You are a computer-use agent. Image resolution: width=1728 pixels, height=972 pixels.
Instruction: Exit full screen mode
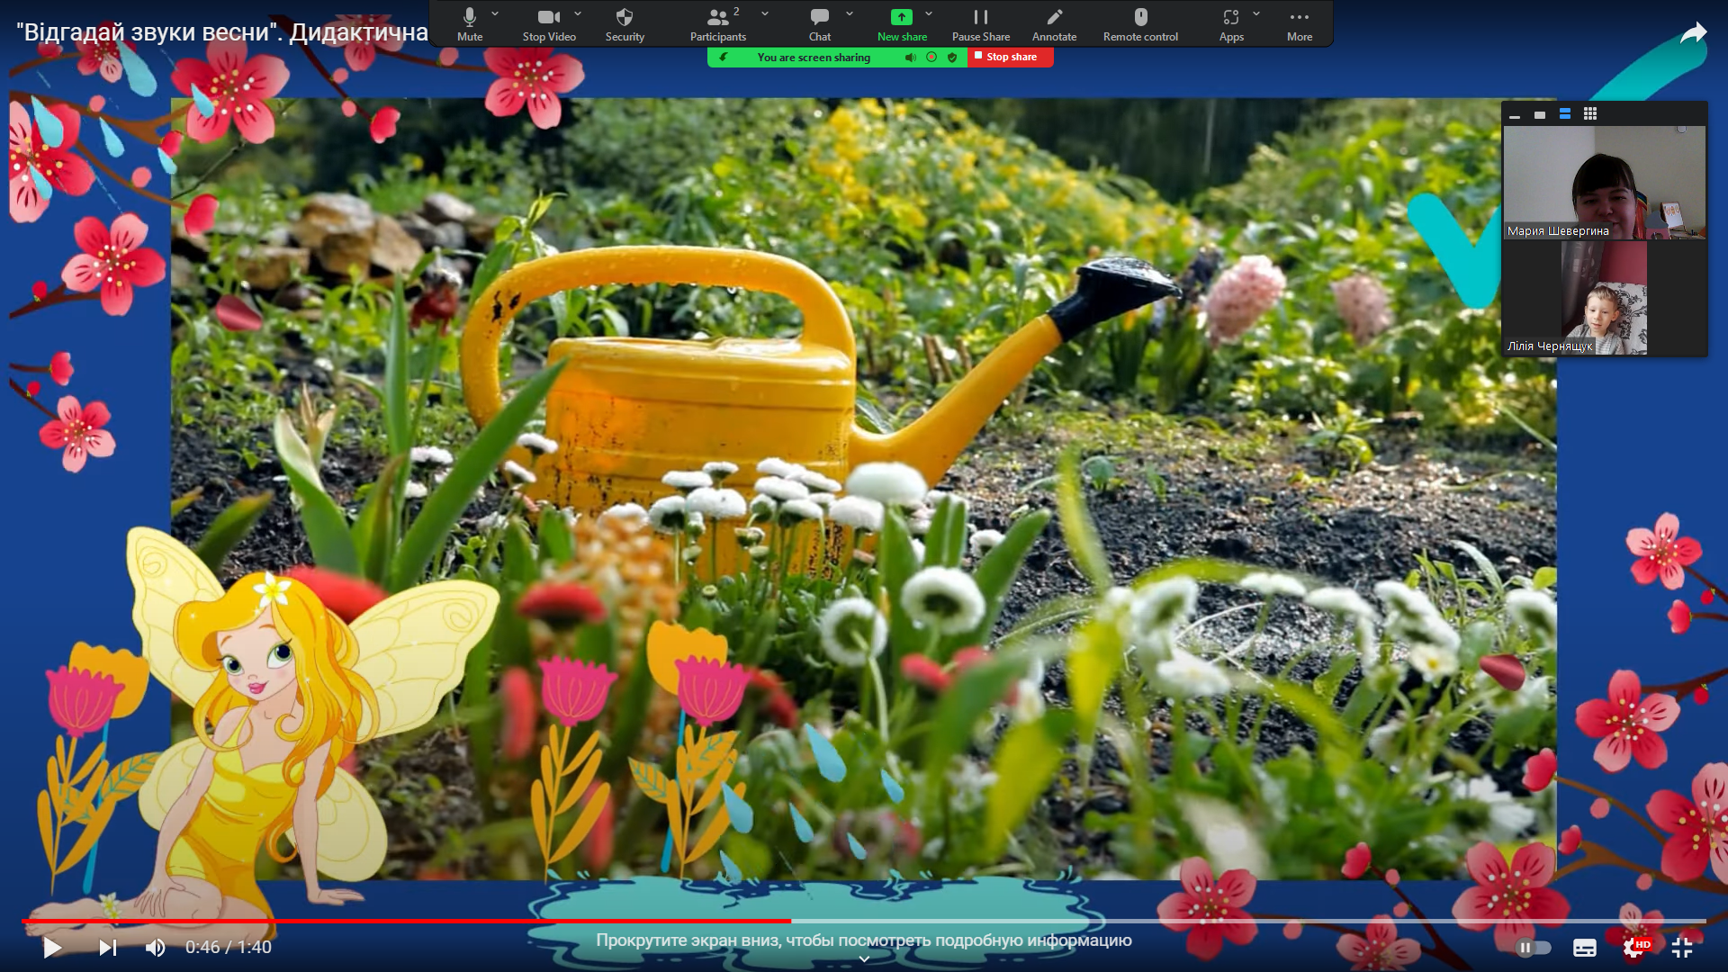coord(1682,948)
